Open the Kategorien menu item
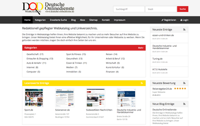 (x=40, y=20)
